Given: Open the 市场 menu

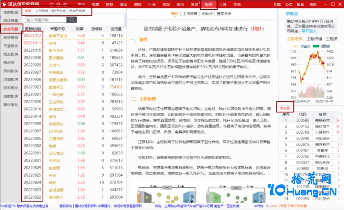Looking at the screenshot, I should click(81, 4).
